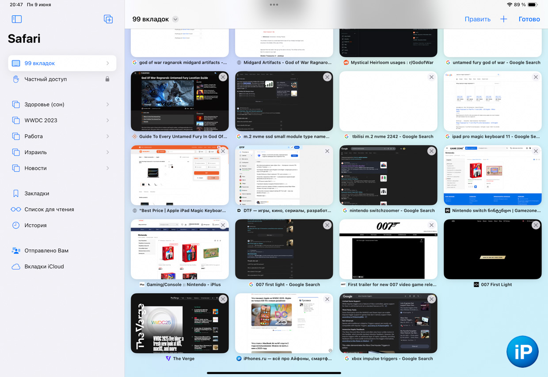Open the 99 вкладок dropdown menu
Image resolution: width=548 pixels, height=377 pixels.
[x=175, y=19]
